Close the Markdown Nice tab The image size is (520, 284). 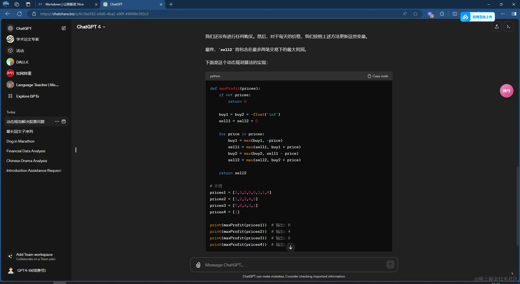pos(96,4)
